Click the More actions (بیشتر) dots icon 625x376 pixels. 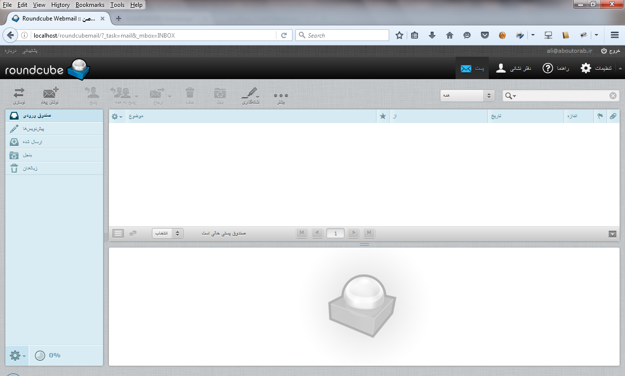(x=281, y=97)
